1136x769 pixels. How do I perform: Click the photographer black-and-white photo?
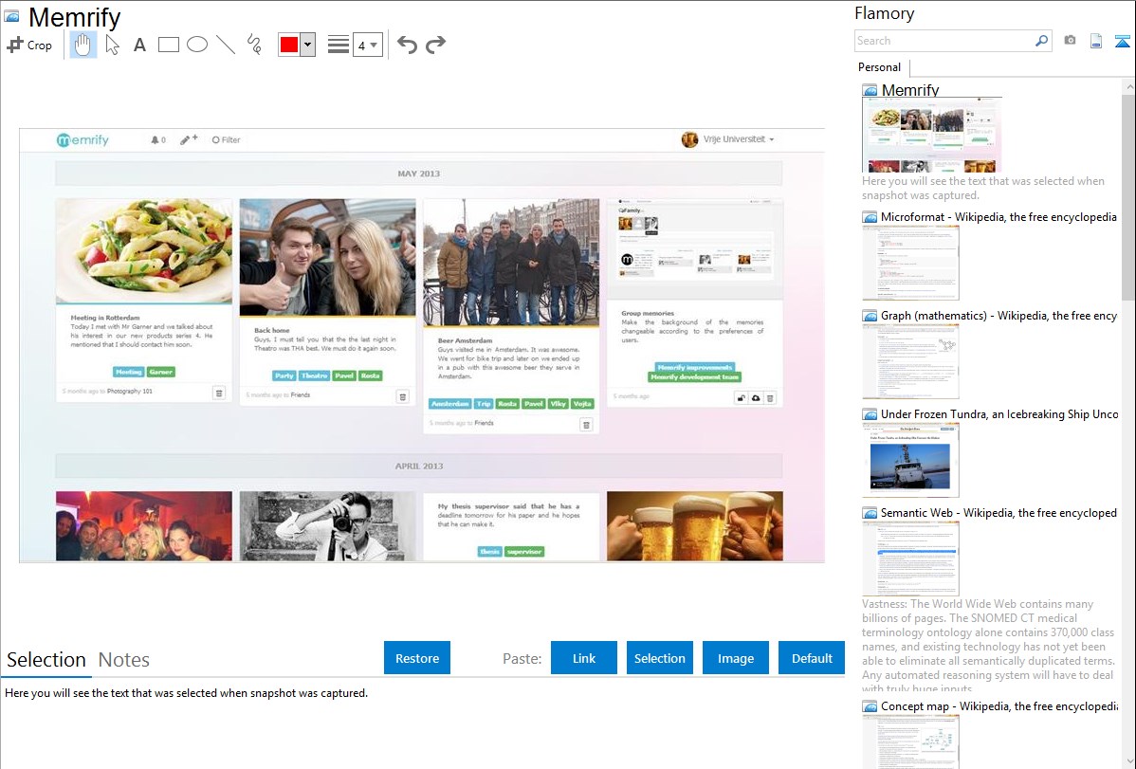point(327,526)
